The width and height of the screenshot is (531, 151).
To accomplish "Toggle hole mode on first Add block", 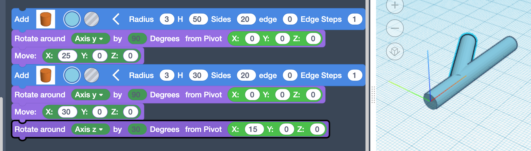I will [x=91, y=19].
